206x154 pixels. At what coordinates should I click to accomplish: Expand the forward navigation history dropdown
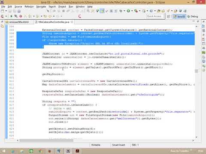click(61, 16)
